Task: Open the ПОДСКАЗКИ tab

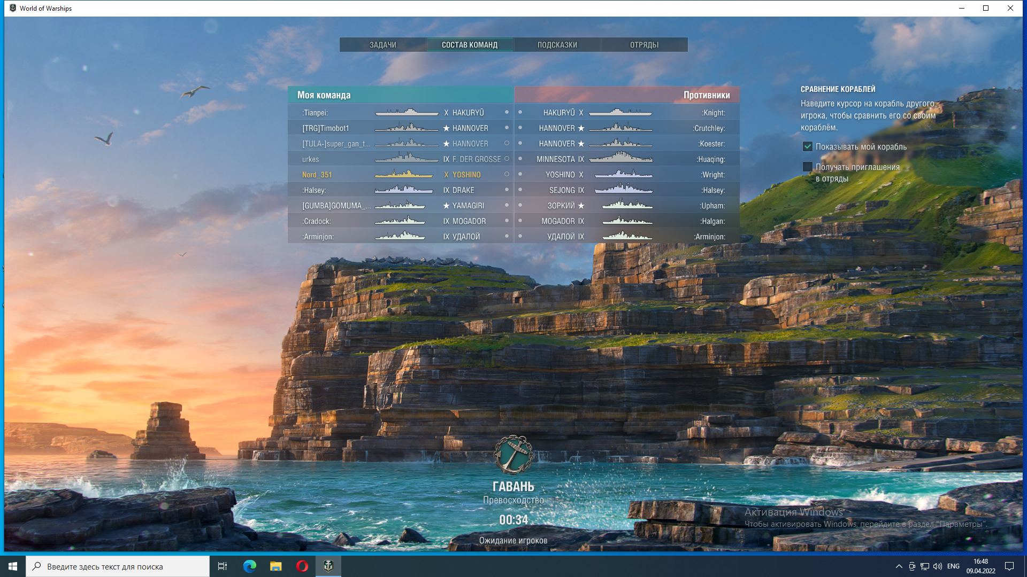Action: [557, 45]
